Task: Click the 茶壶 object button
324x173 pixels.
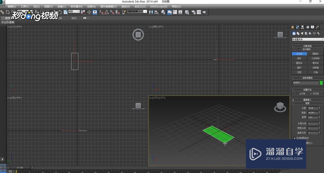Action: [x=299, y=72]
